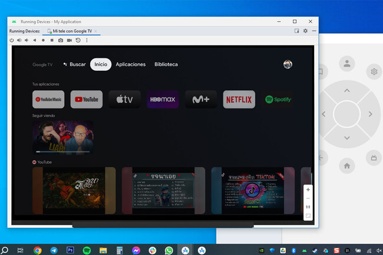Open Task View in the taskbar
This screenshot has height=255, width=383.
coord(21,250)
